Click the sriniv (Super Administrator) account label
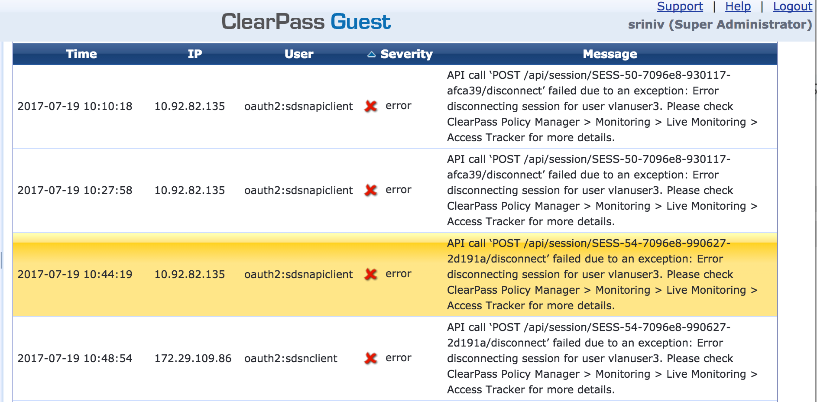The image size is (817, 402). tap(720, 24)
